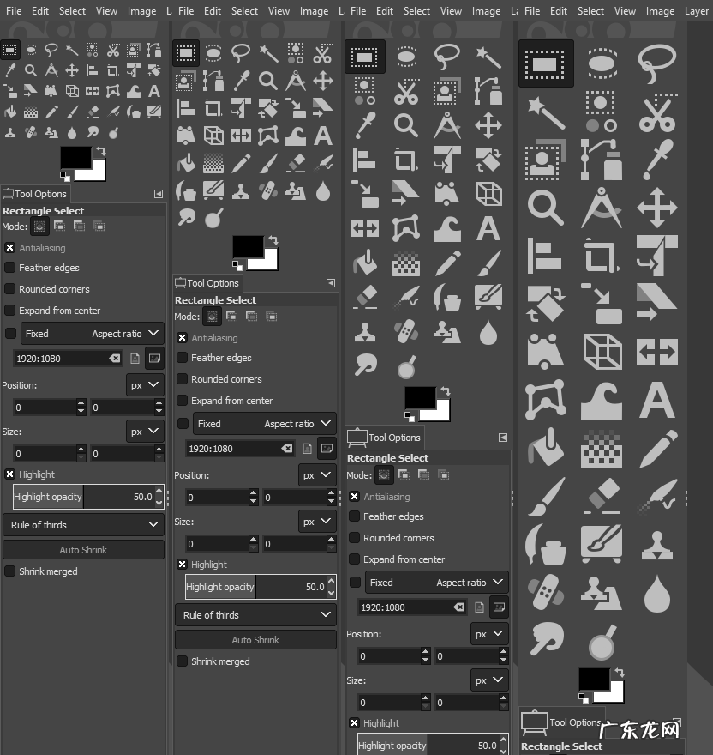Viewport: 713px width, 755px height.
Task: Select Ellipse Select tool in the second toolbox
Action: pos(213,54)
